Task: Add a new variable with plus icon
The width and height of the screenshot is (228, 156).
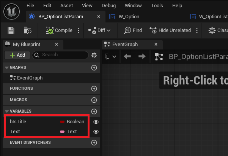Action: tap(94, 111)
